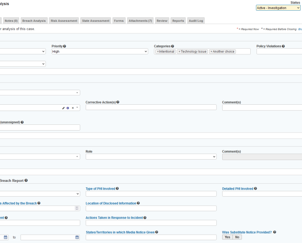Screen dimensions: 302x243
Task: Click the pencil edit icon in the field
Action: pos(63,107)
